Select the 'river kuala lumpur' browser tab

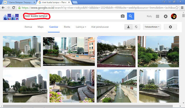click(54, 2)
